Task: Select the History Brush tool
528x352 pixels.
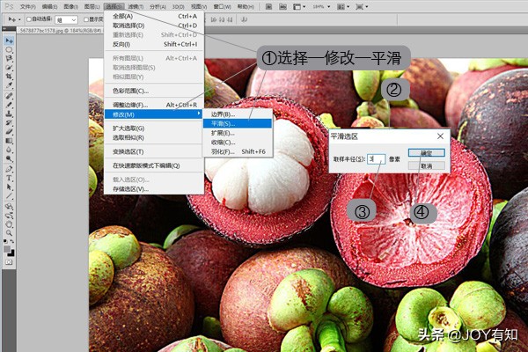Action: [9, 123]
